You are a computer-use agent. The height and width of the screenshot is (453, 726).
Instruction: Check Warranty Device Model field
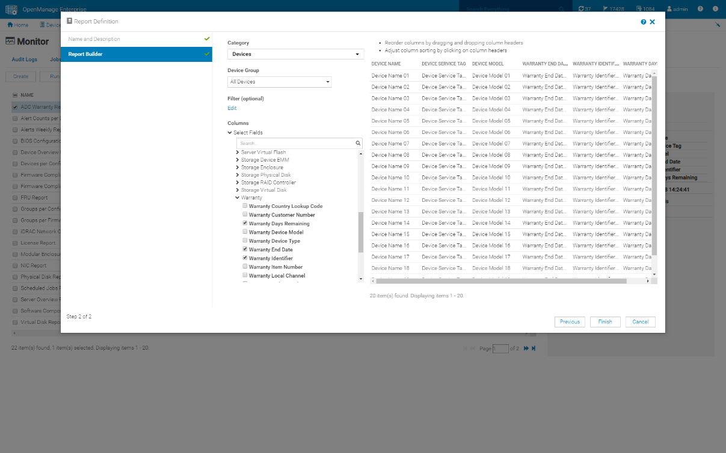pyautogui.click(x=245, y=232)
